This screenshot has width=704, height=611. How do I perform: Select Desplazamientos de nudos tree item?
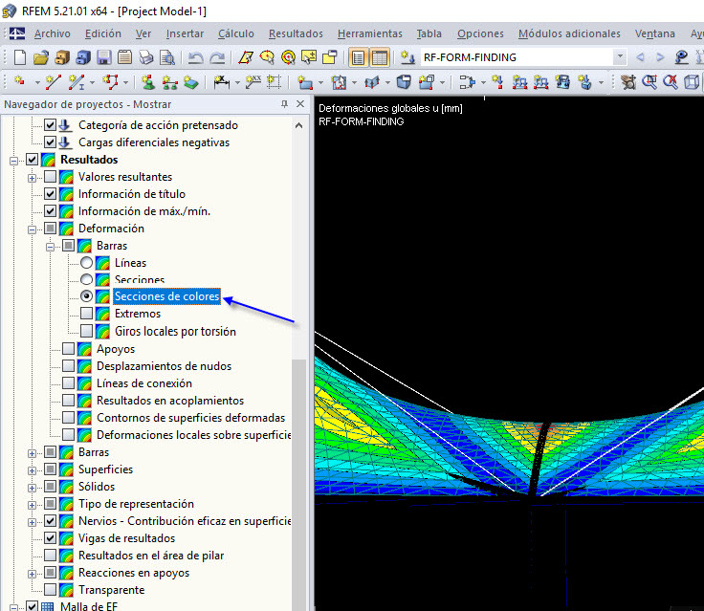(x=164, y=366)
